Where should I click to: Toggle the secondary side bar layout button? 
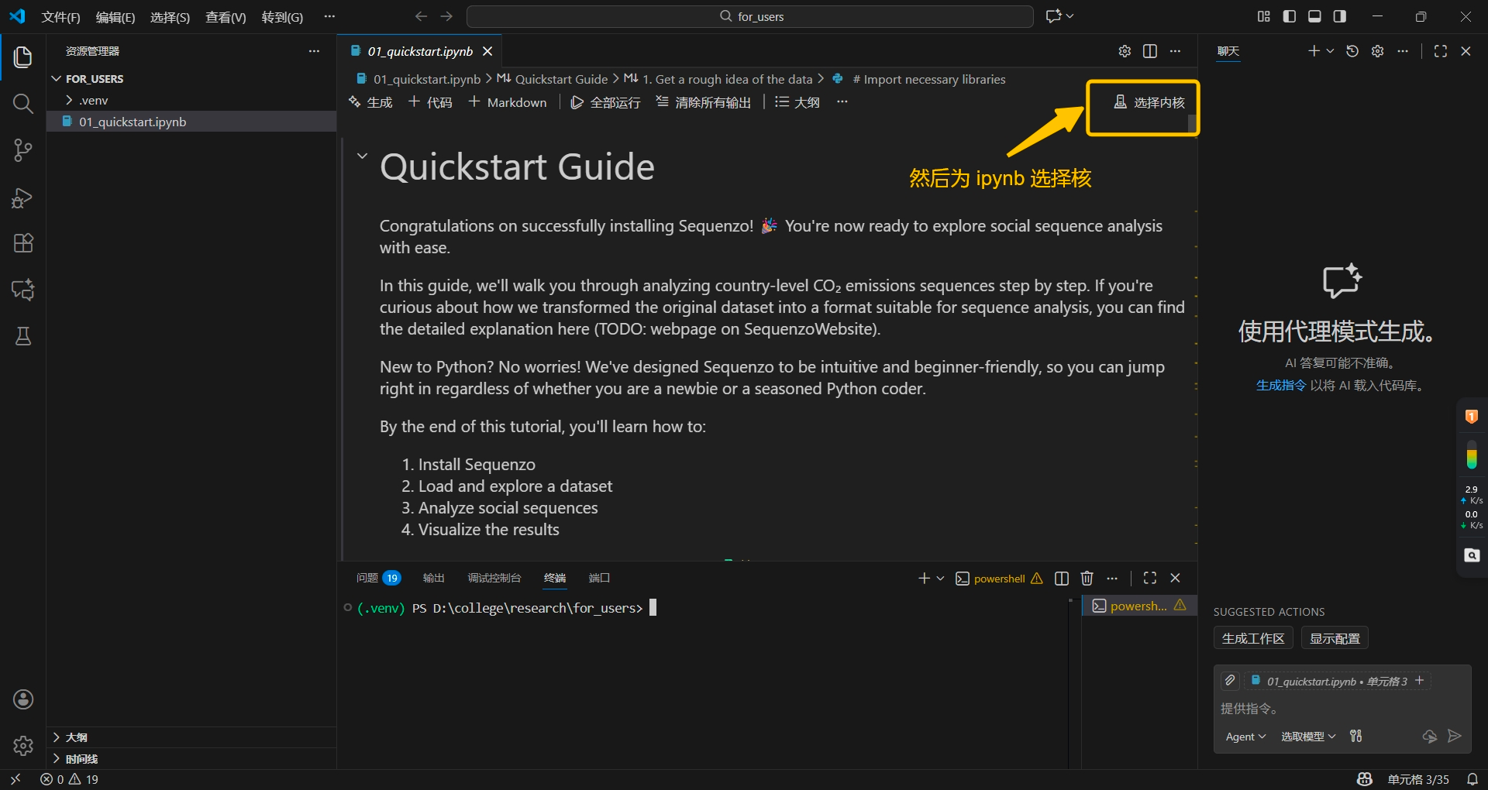point(1339,16)
